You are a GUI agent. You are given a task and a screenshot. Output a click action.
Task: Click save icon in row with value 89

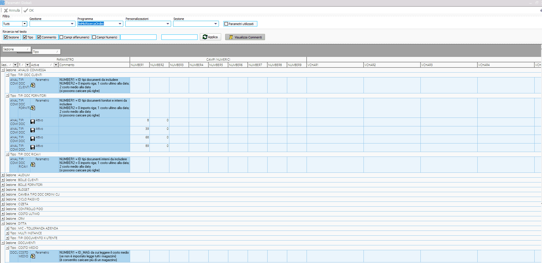coord(33,147)
